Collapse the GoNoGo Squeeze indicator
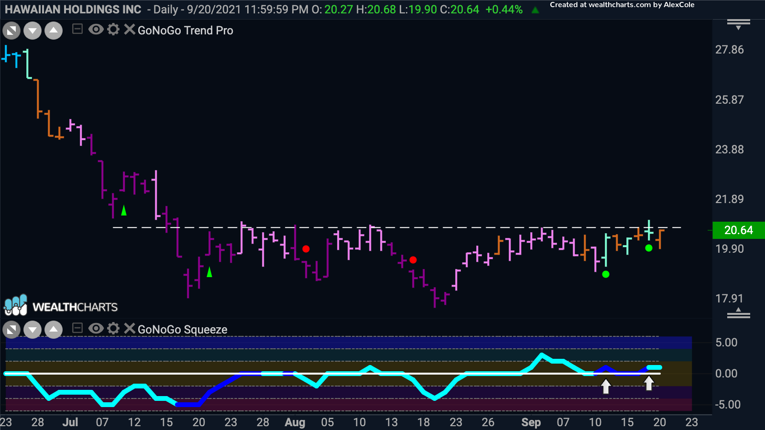The width and height of the screenshot is (765, 430). coord(77,328)
